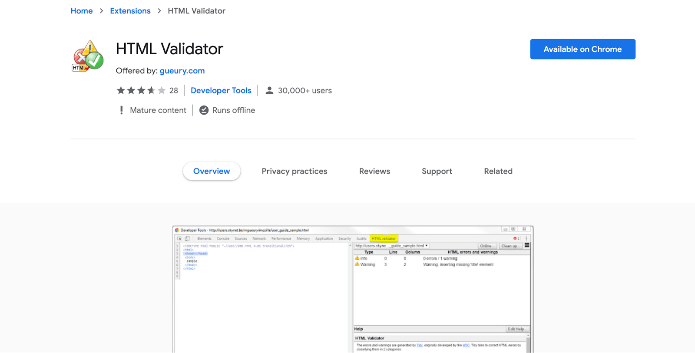Click the Edit Help button in screenshot

[517, 329]
